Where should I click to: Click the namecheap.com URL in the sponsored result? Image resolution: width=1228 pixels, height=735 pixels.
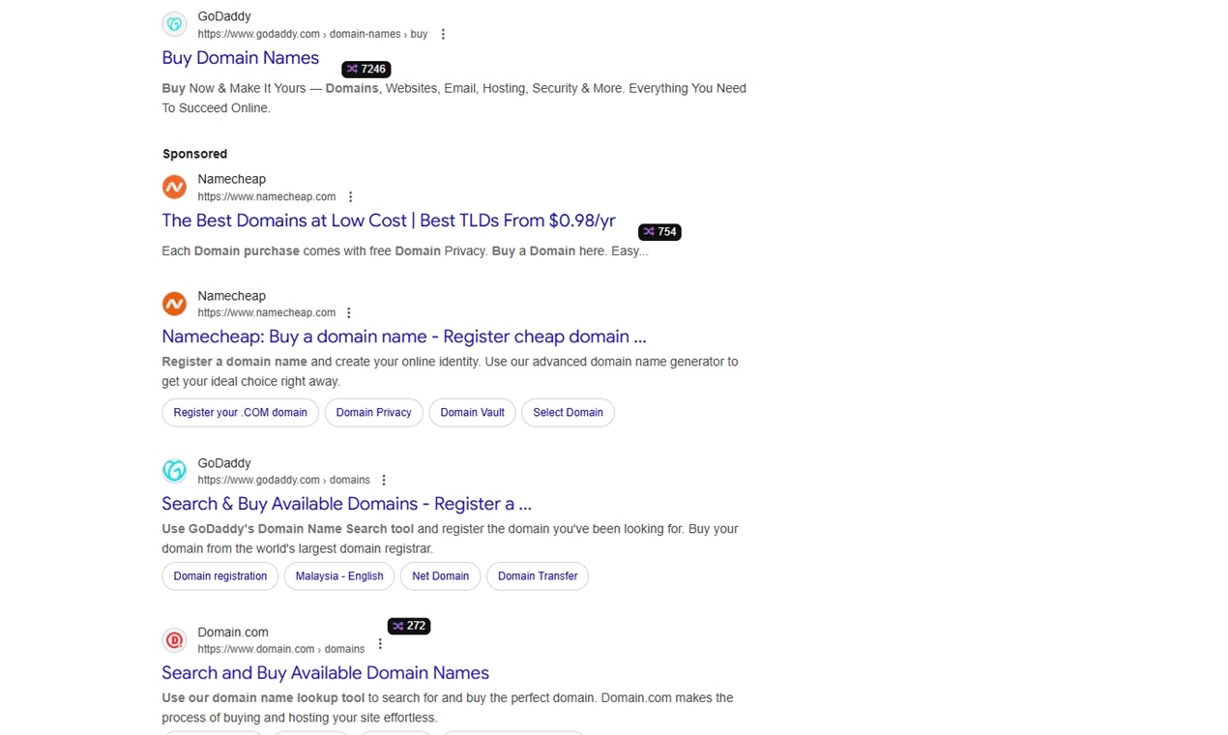(x=267, y=196)
